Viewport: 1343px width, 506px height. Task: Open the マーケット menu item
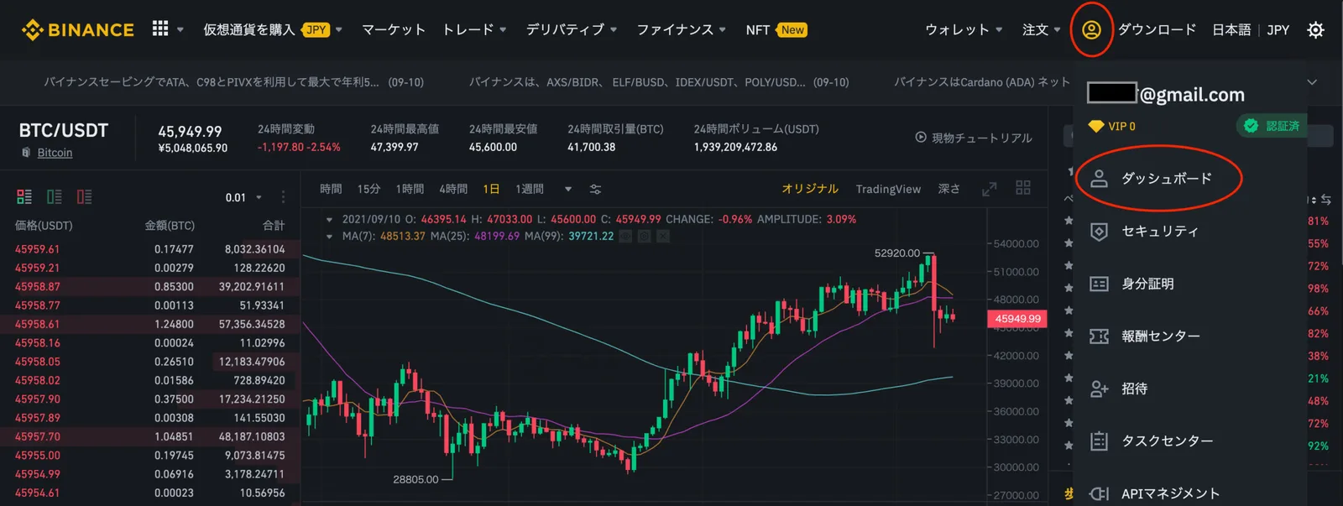coord(394,29)
